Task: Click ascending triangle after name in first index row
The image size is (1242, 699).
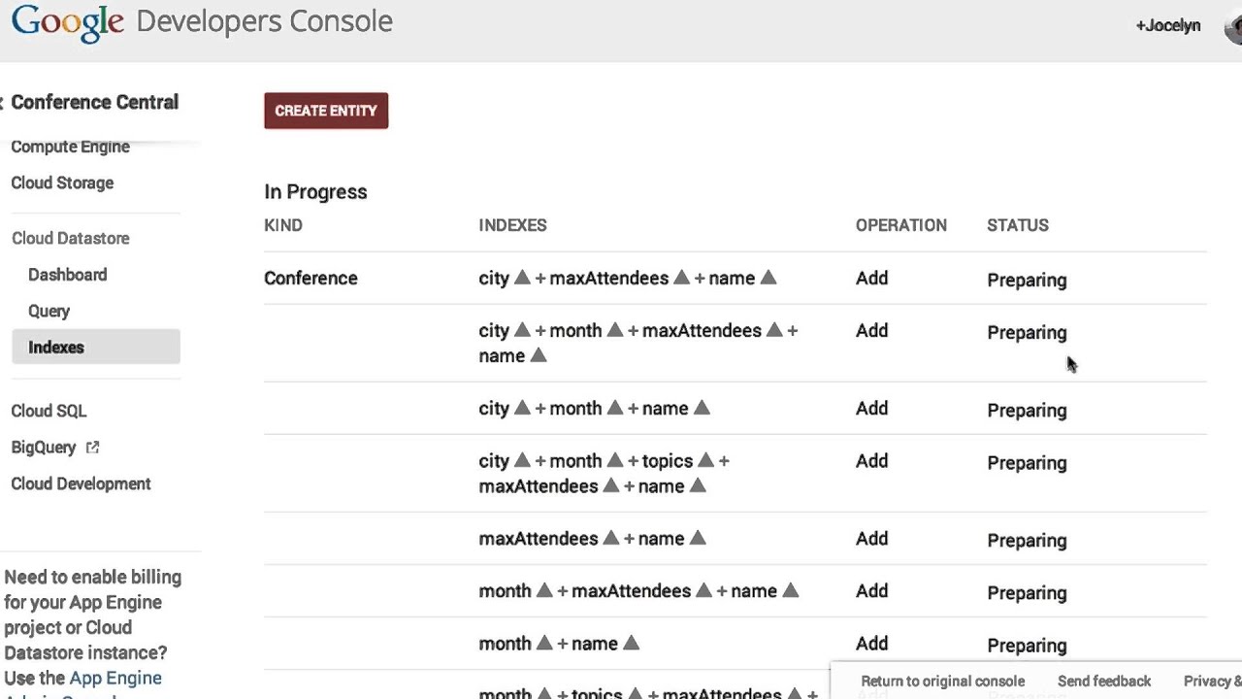Action: (768, 279)
